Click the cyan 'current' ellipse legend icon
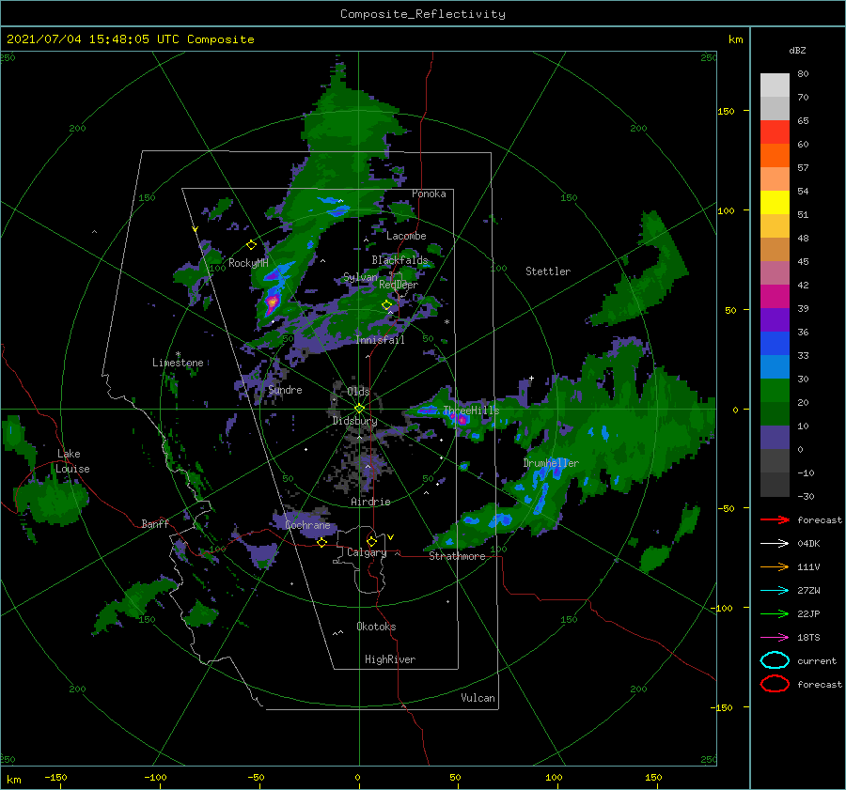The width and height of the screenshot is (846, 790). [775, 660]
